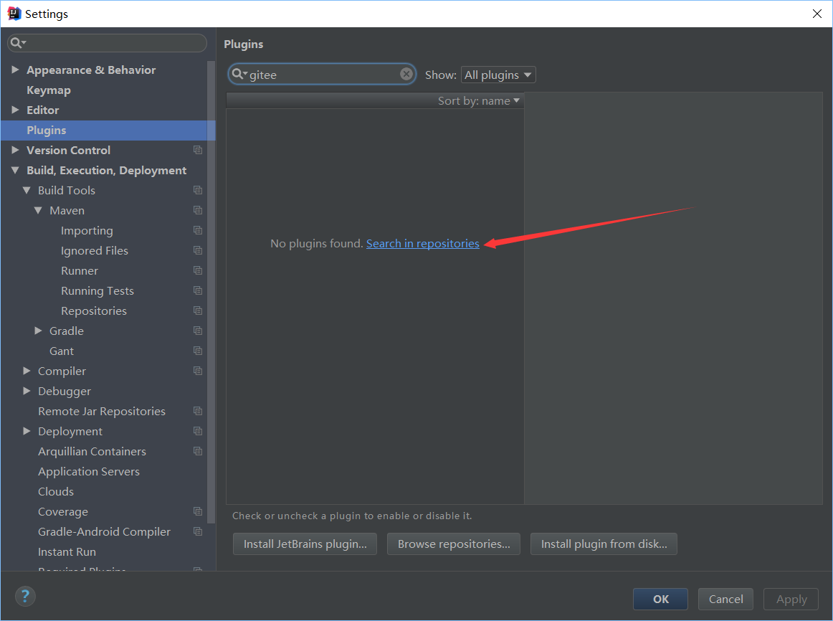The width and height of the screenshot is (833, 621).
Task: Click Browse repositories button
Action: pyautogui.click(x=454, y=544)
